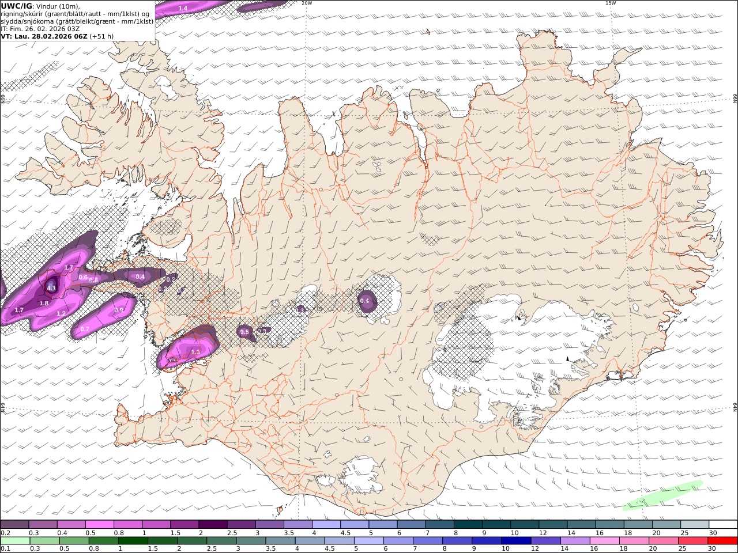Click rain scale swatch labeled 4.5
This screenshot has width=738, height=553.
click(339, 541)
